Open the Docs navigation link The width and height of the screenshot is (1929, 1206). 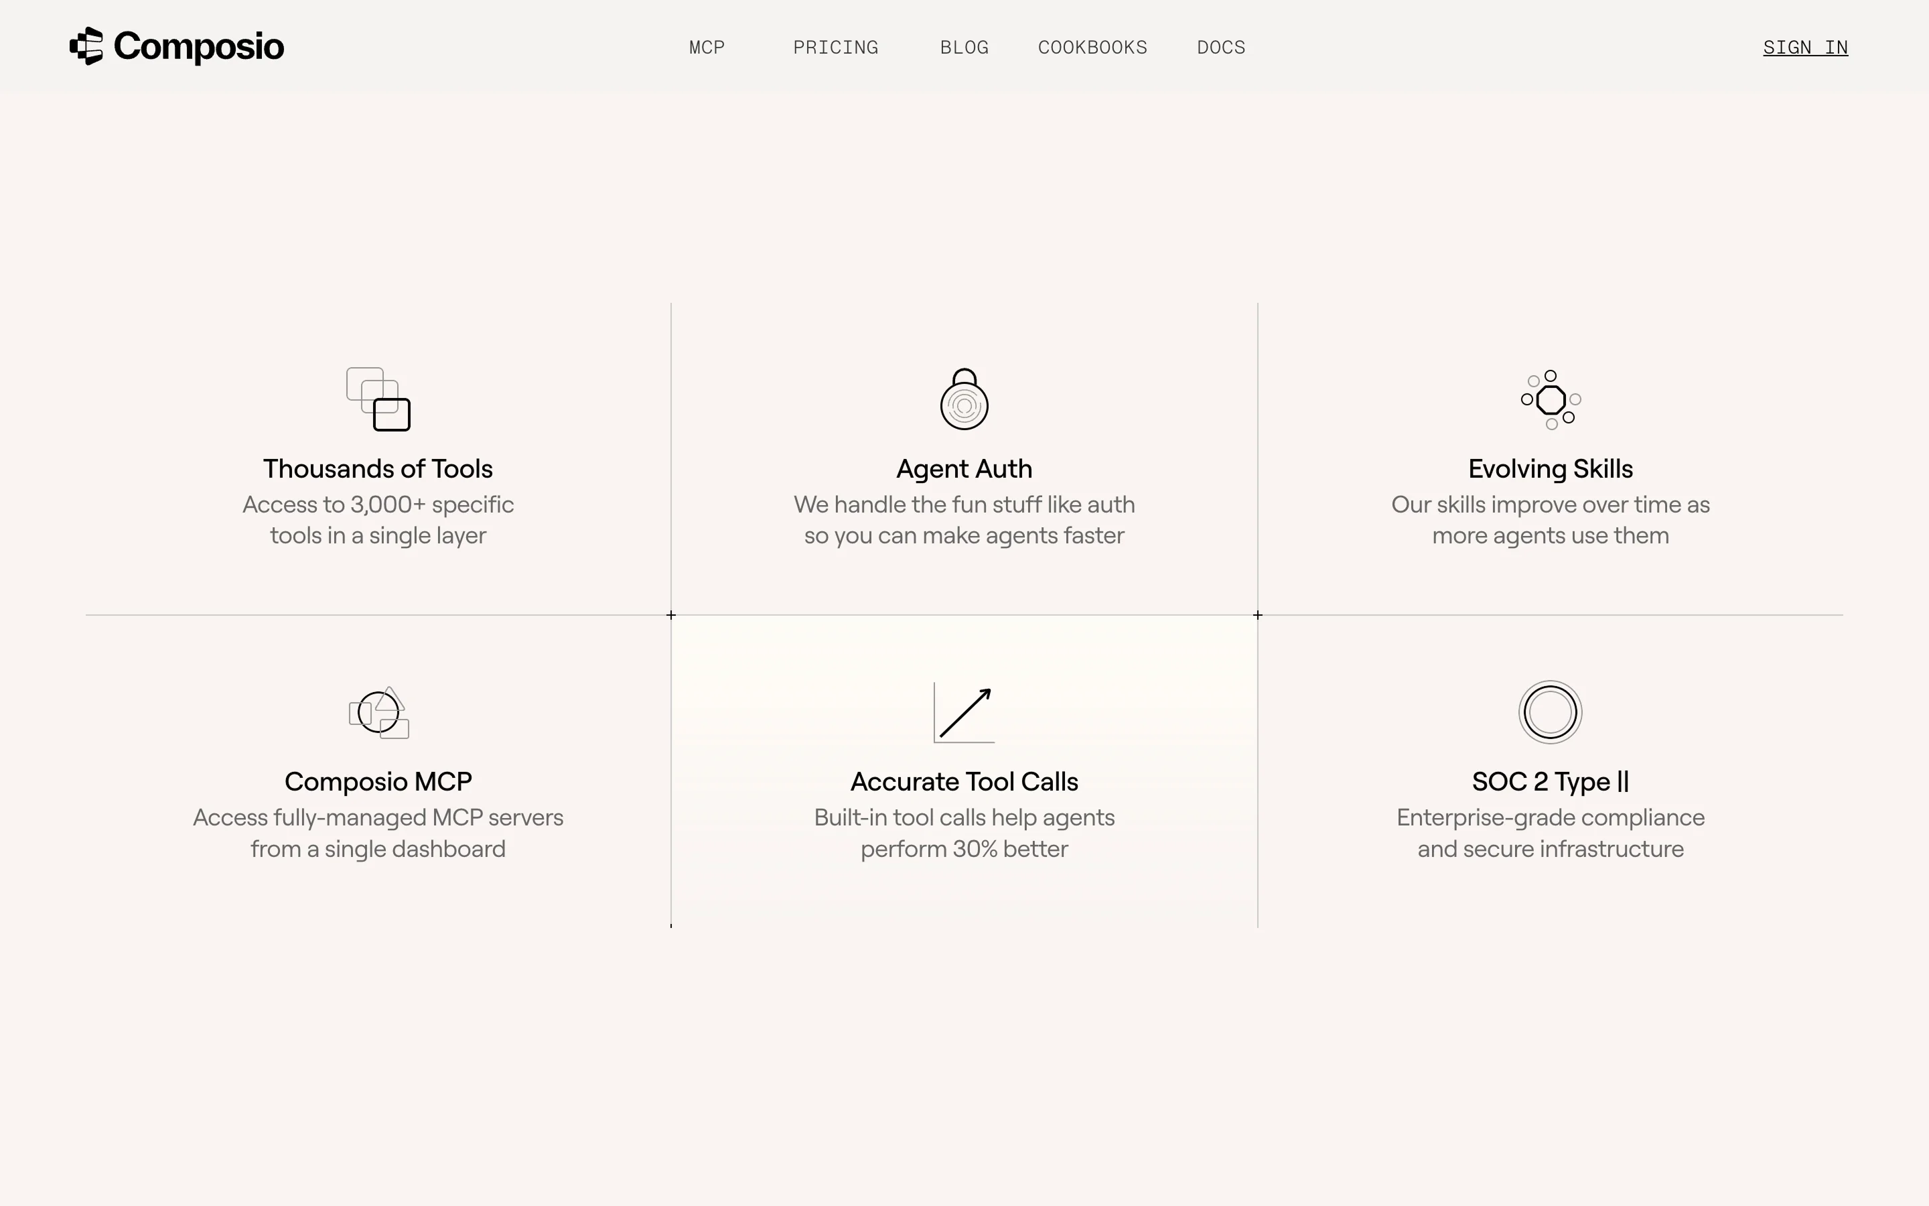1220,47
